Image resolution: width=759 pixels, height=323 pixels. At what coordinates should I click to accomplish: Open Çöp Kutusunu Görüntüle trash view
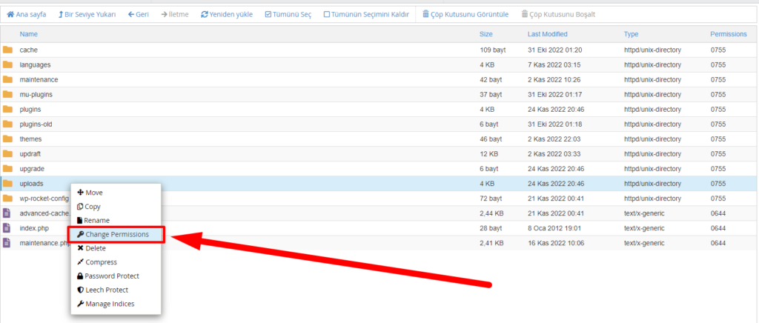(465, 14)
